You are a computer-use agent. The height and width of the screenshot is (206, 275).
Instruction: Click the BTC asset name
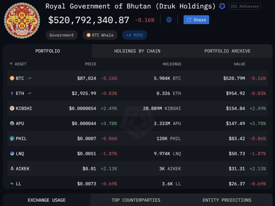pyautogui.click(x=20, y=78)
